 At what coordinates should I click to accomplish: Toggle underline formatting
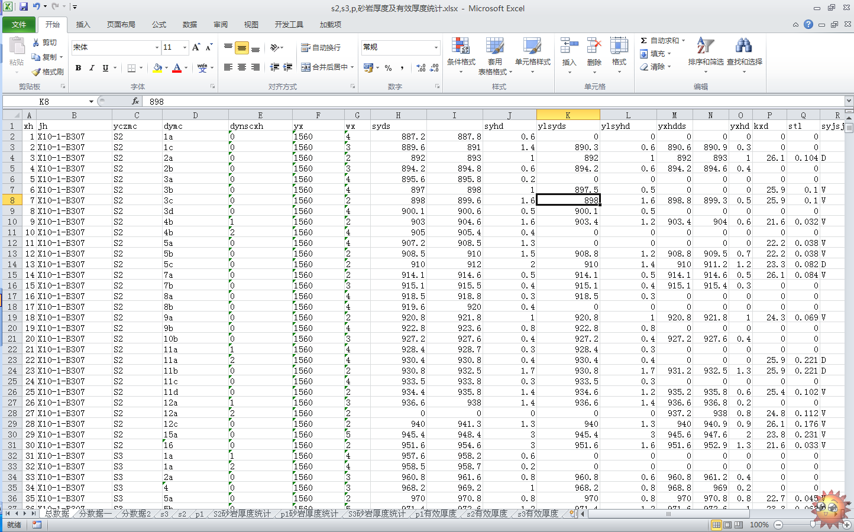tap(105, 68)
